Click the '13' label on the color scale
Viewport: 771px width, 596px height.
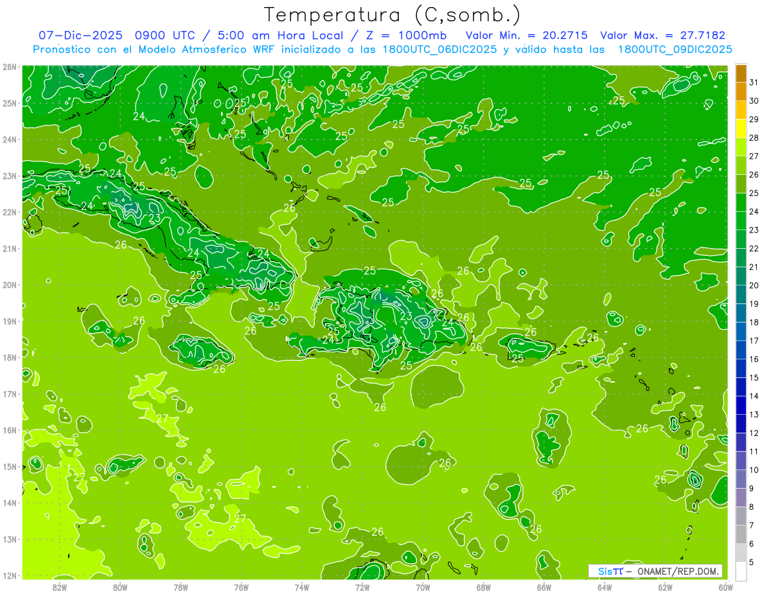point(754,415)
